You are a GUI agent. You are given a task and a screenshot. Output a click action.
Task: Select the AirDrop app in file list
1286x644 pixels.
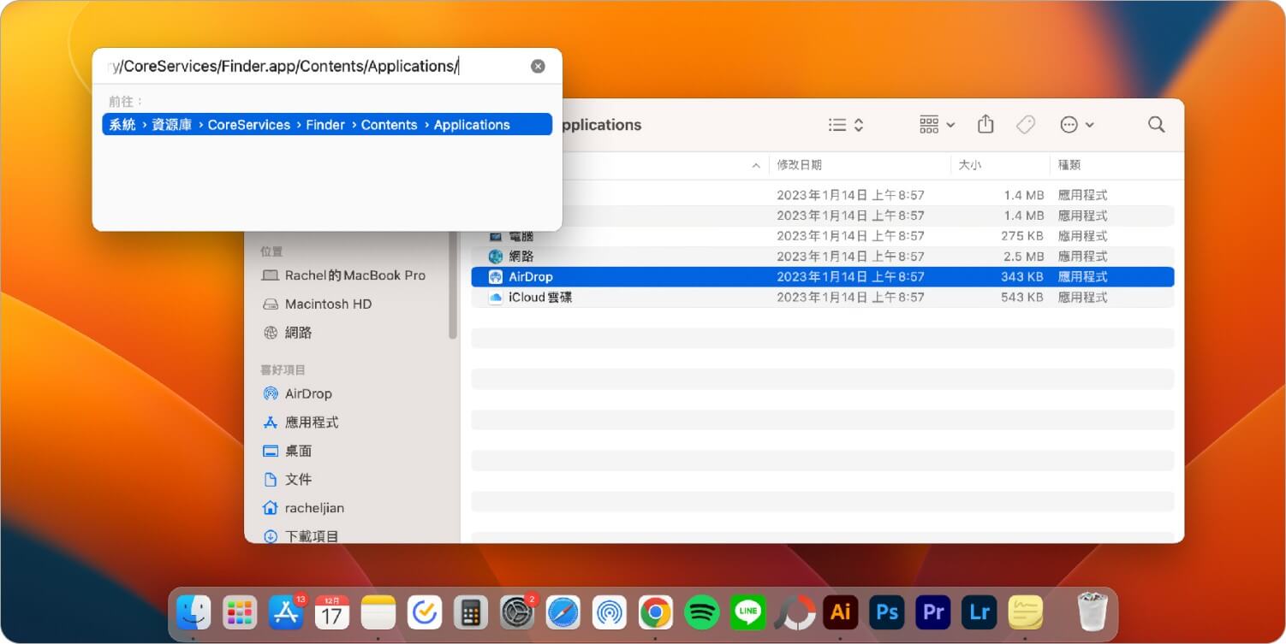823,277
